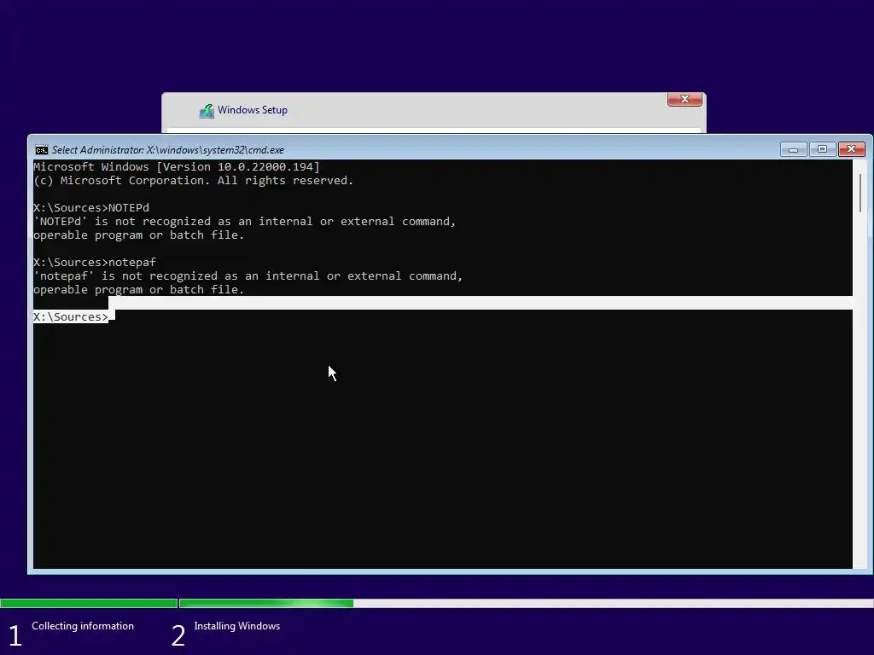Click the 'Installing Windows' step label
This screenshot has width=874, height=655.
(237, 626)
